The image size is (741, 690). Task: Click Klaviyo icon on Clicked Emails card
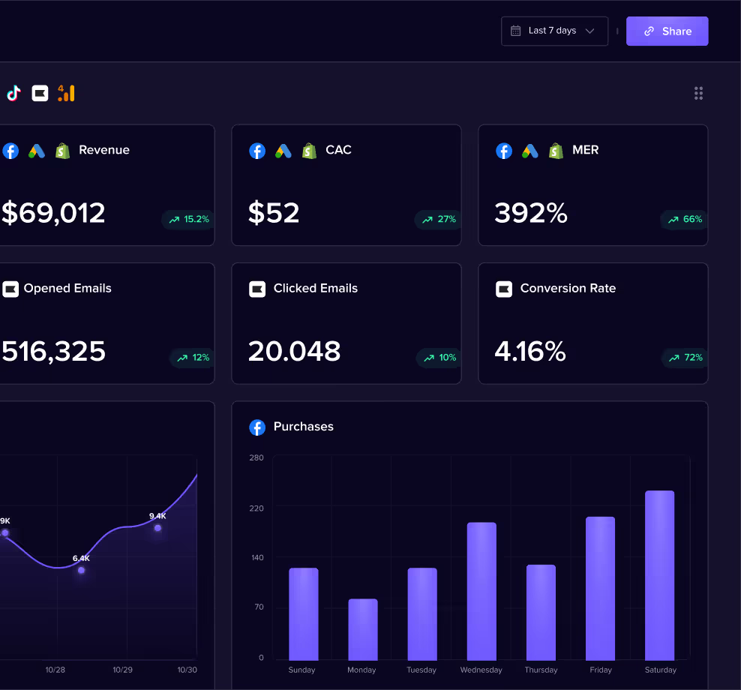pos(257,289)
